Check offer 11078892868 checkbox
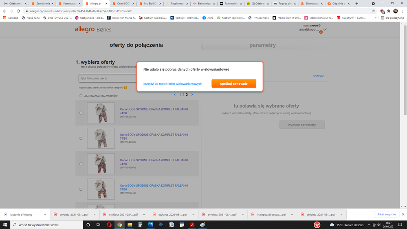 pos(81,164)
